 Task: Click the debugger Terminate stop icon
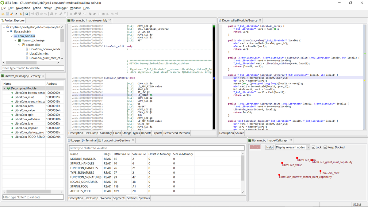pyautogui.click(x=103, y=14)
